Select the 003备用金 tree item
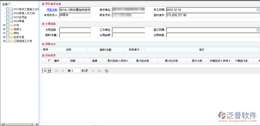This screenshot has height=126, width=260. point(20,17)
